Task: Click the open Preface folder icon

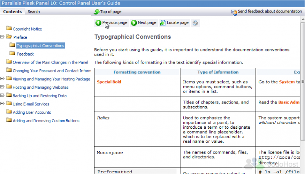Action: [9, 37]
